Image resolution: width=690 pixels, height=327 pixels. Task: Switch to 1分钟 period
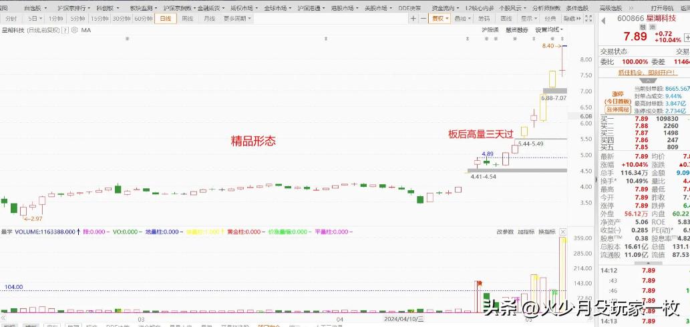point(56,19)
